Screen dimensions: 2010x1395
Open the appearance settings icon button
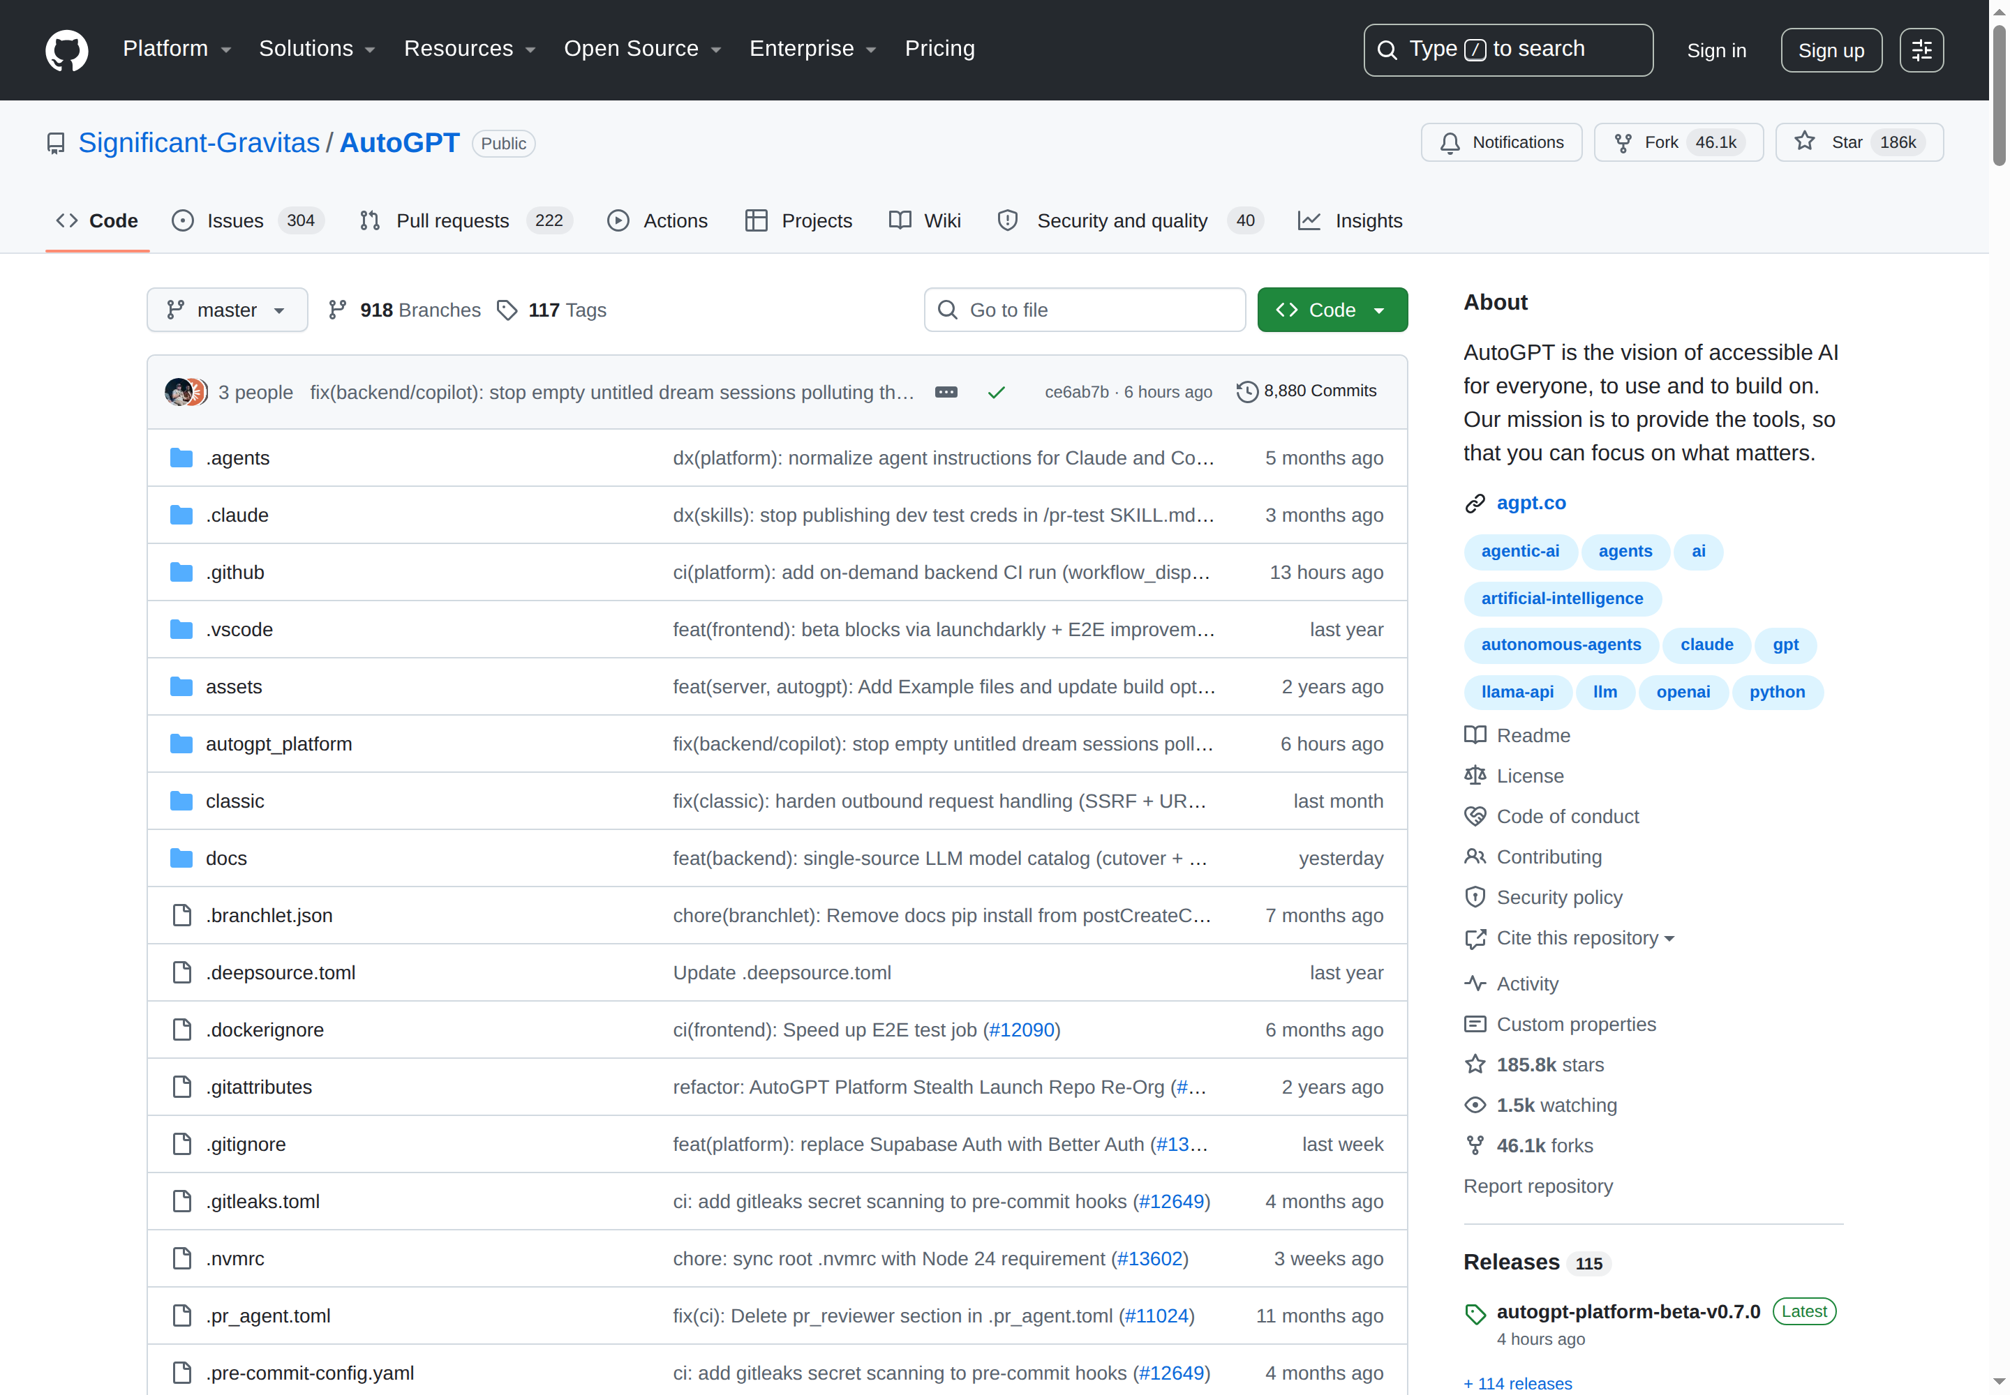click(x=1921, y=51)
